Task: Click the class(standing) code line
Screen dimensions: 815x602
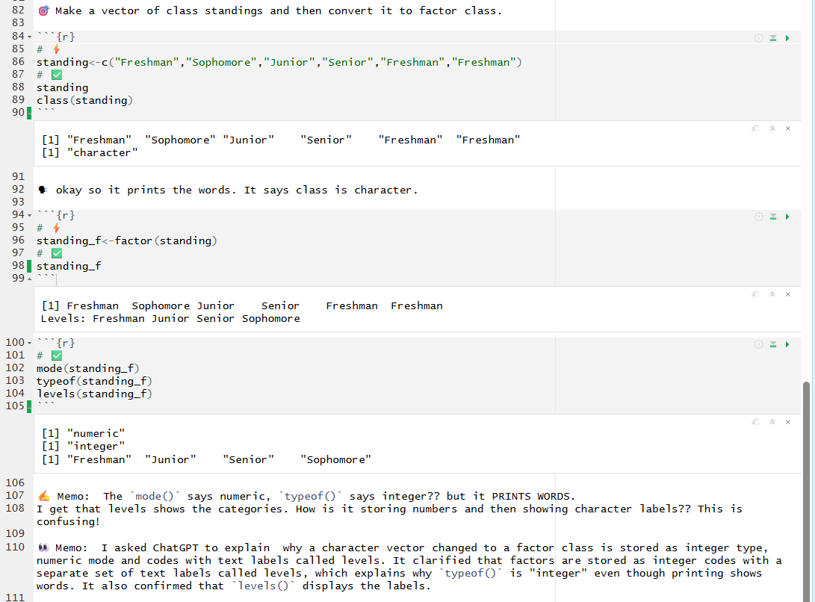Action: click(84, 100)
